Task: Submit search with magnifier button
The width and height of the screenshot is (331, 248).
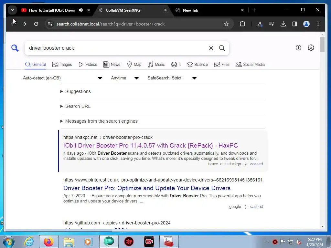Action: pyautogui.click(x=222, y=48)
